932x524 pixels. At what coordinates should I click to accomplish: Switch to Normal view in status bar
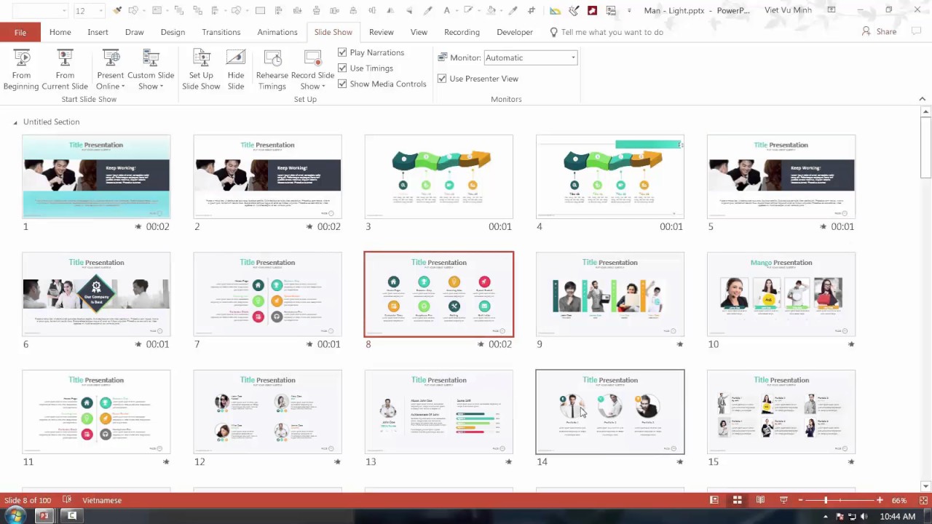pos(714,500)
